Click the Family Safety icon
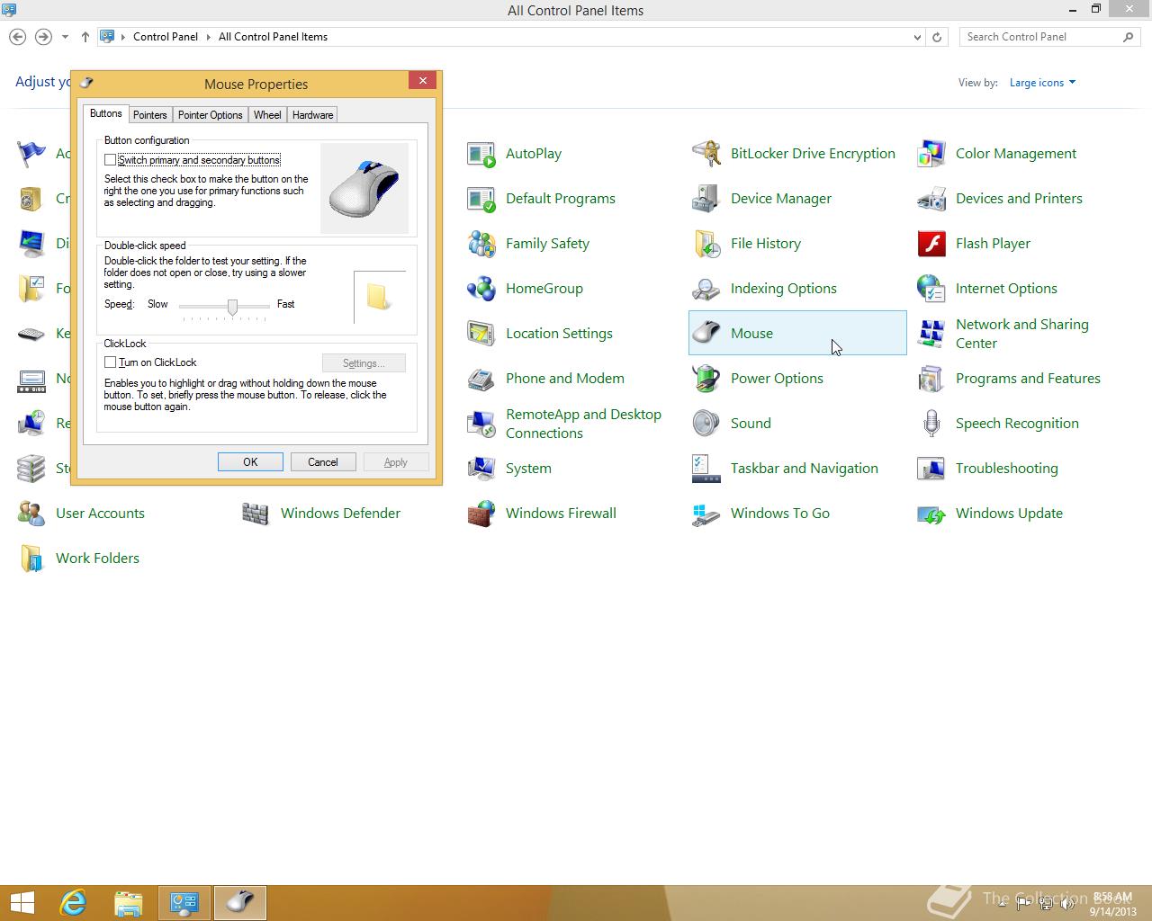This screenshot has height=921, width=1152. (x=481, y=244)
